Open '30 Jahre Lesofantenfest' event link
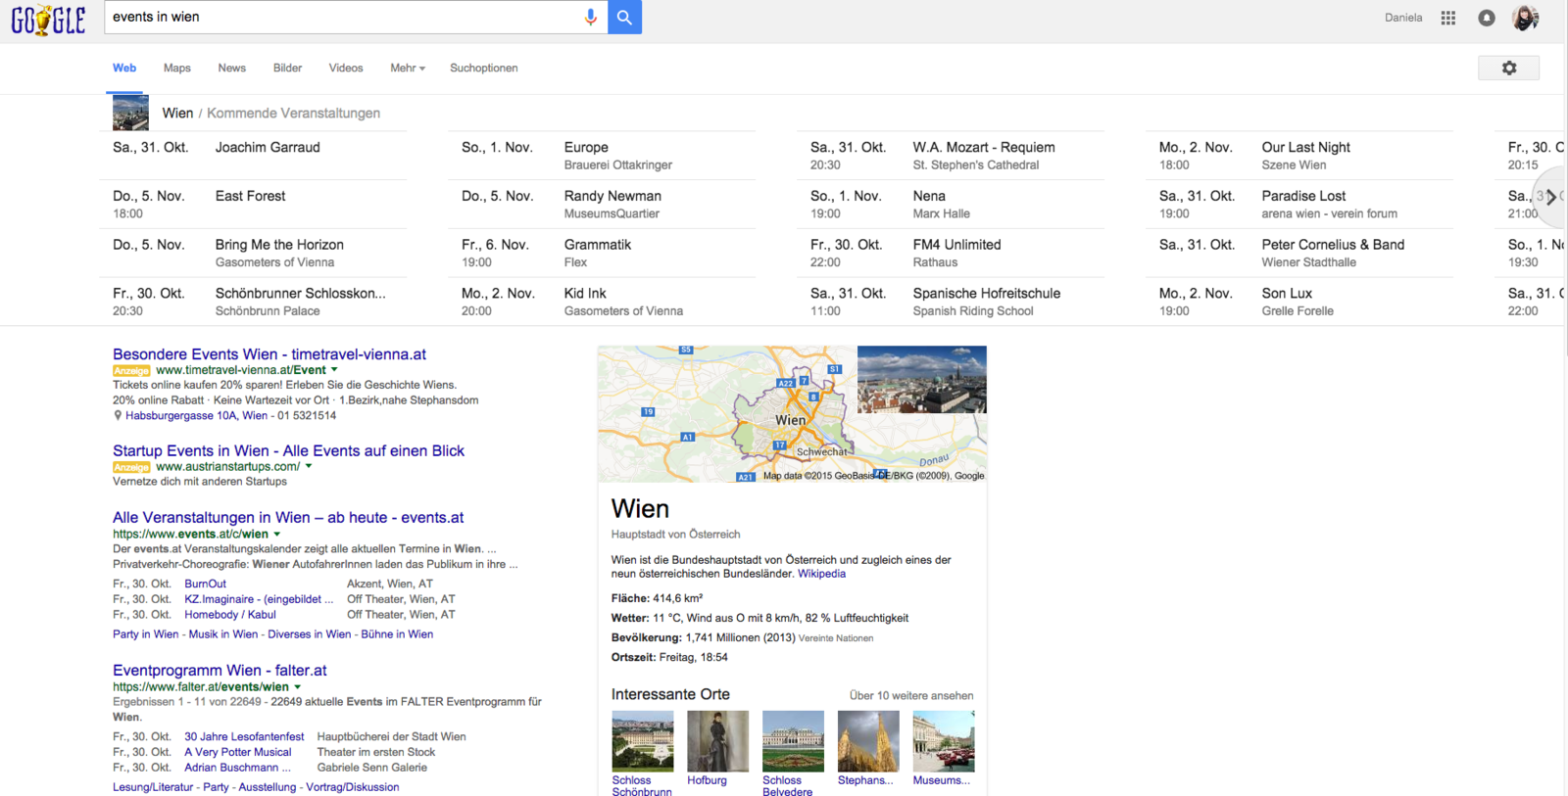Viewport: 1568px width, 796px height. coord(244,736)
